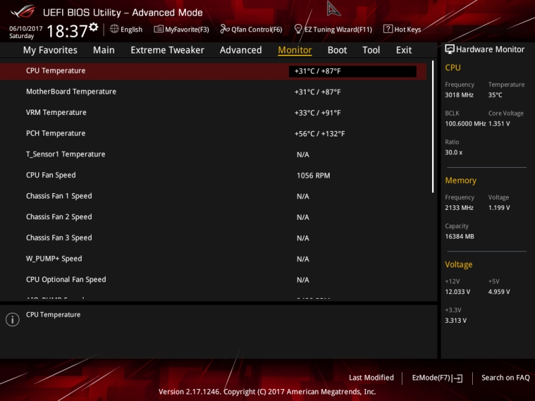Click the Voltage section heading
The height and width of the screenshot is (401, 535).
459,265
